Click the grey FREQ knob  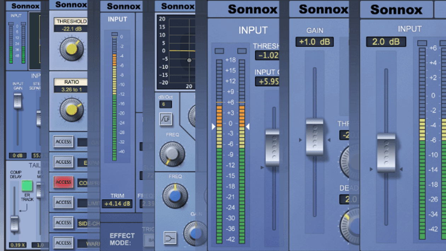click(x=172, y=154)
